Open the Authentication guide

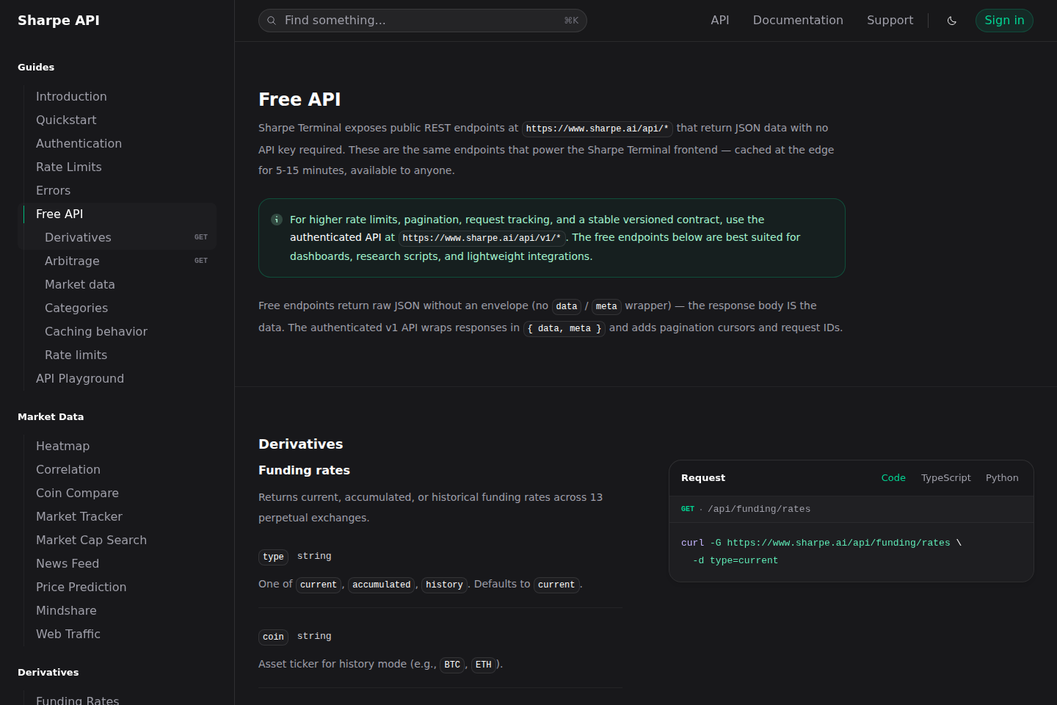pos(79,143)
